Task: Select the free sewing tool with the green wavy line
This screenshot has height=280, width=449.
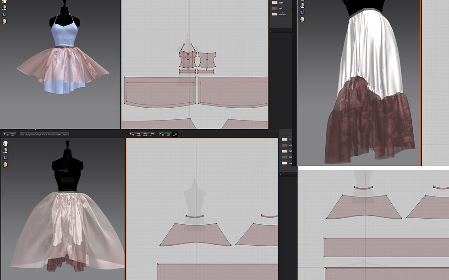Action: pyautogui.click(x=145, y=134)
